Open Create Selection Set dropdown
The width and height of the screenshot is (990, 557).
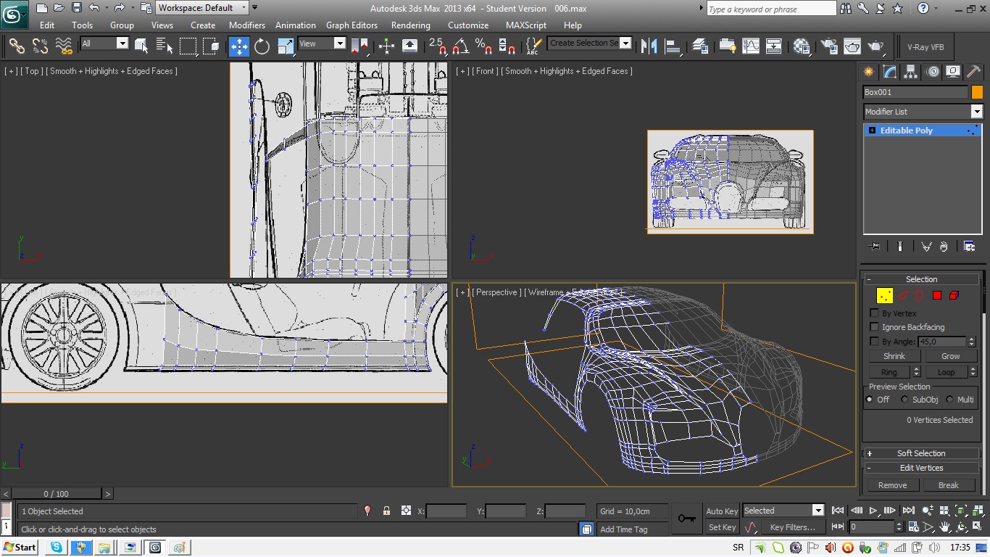[589, 43]
